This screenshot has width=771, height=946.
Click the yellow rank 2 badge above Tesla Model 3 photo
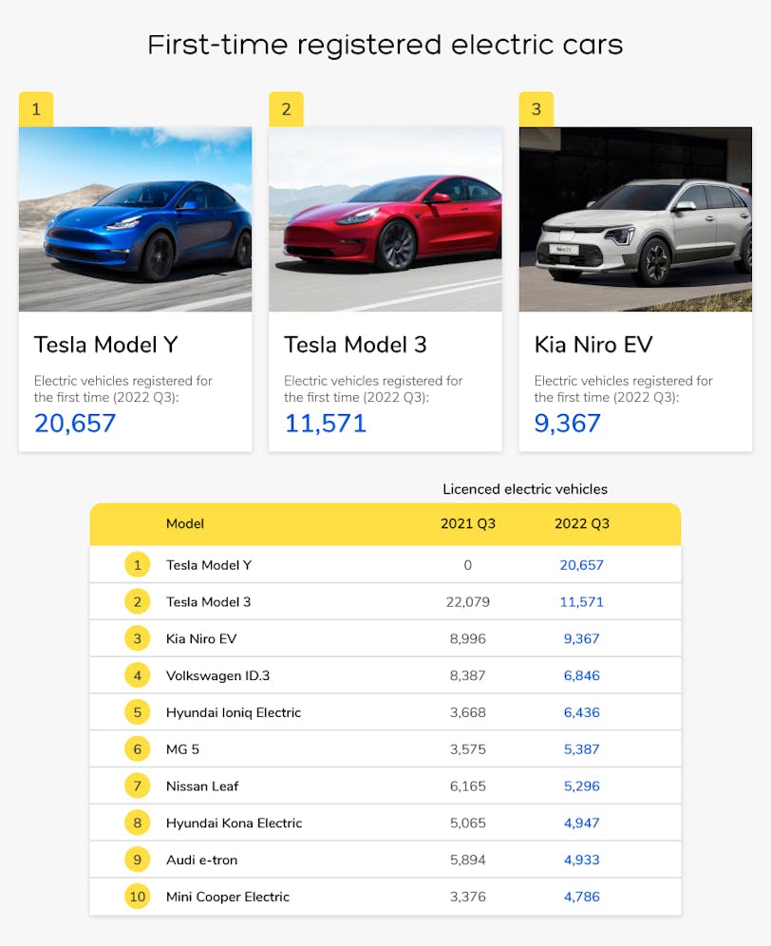click(x=286, y=109)
